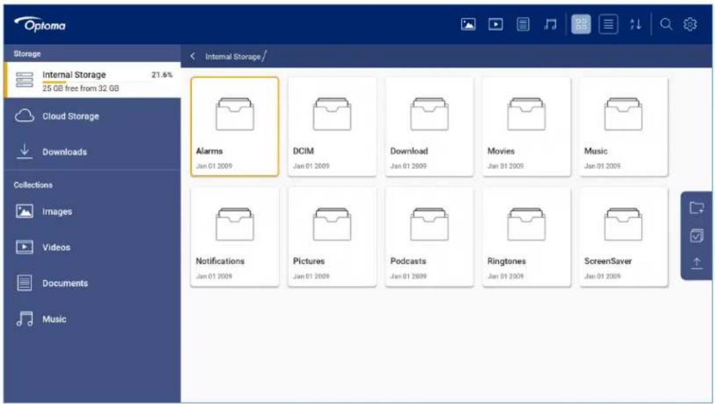Open Cloud Storage in sidebar
715x404 pixels.
[92, 116]
